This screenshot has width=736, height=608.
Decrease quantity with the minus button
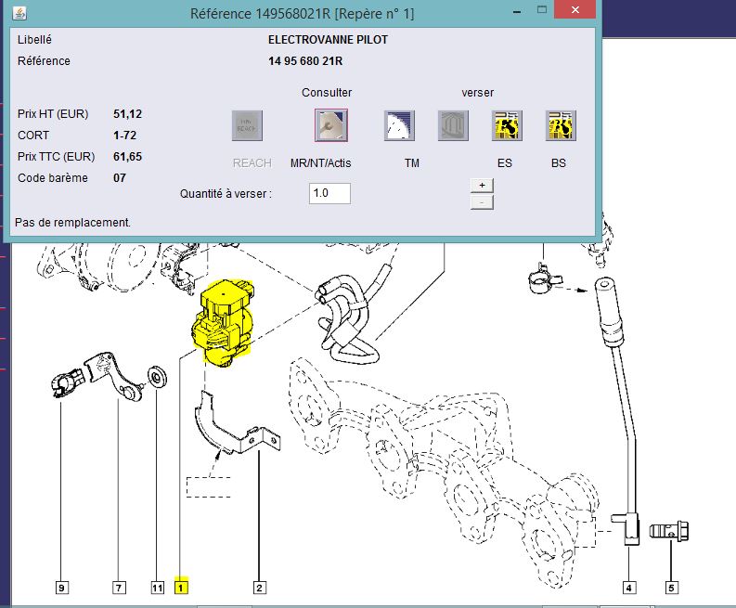[x=482, y=202]
